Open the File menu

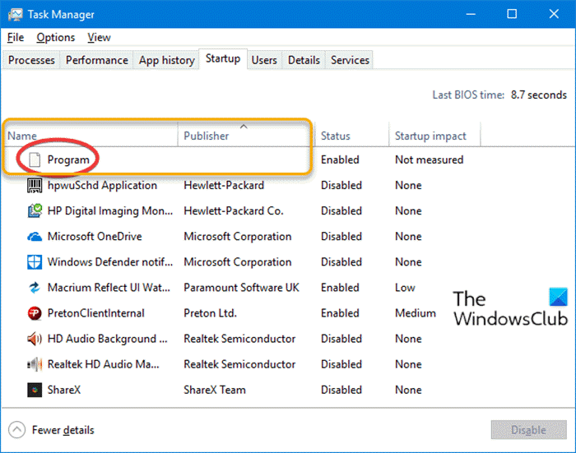(x=16, y=37)
